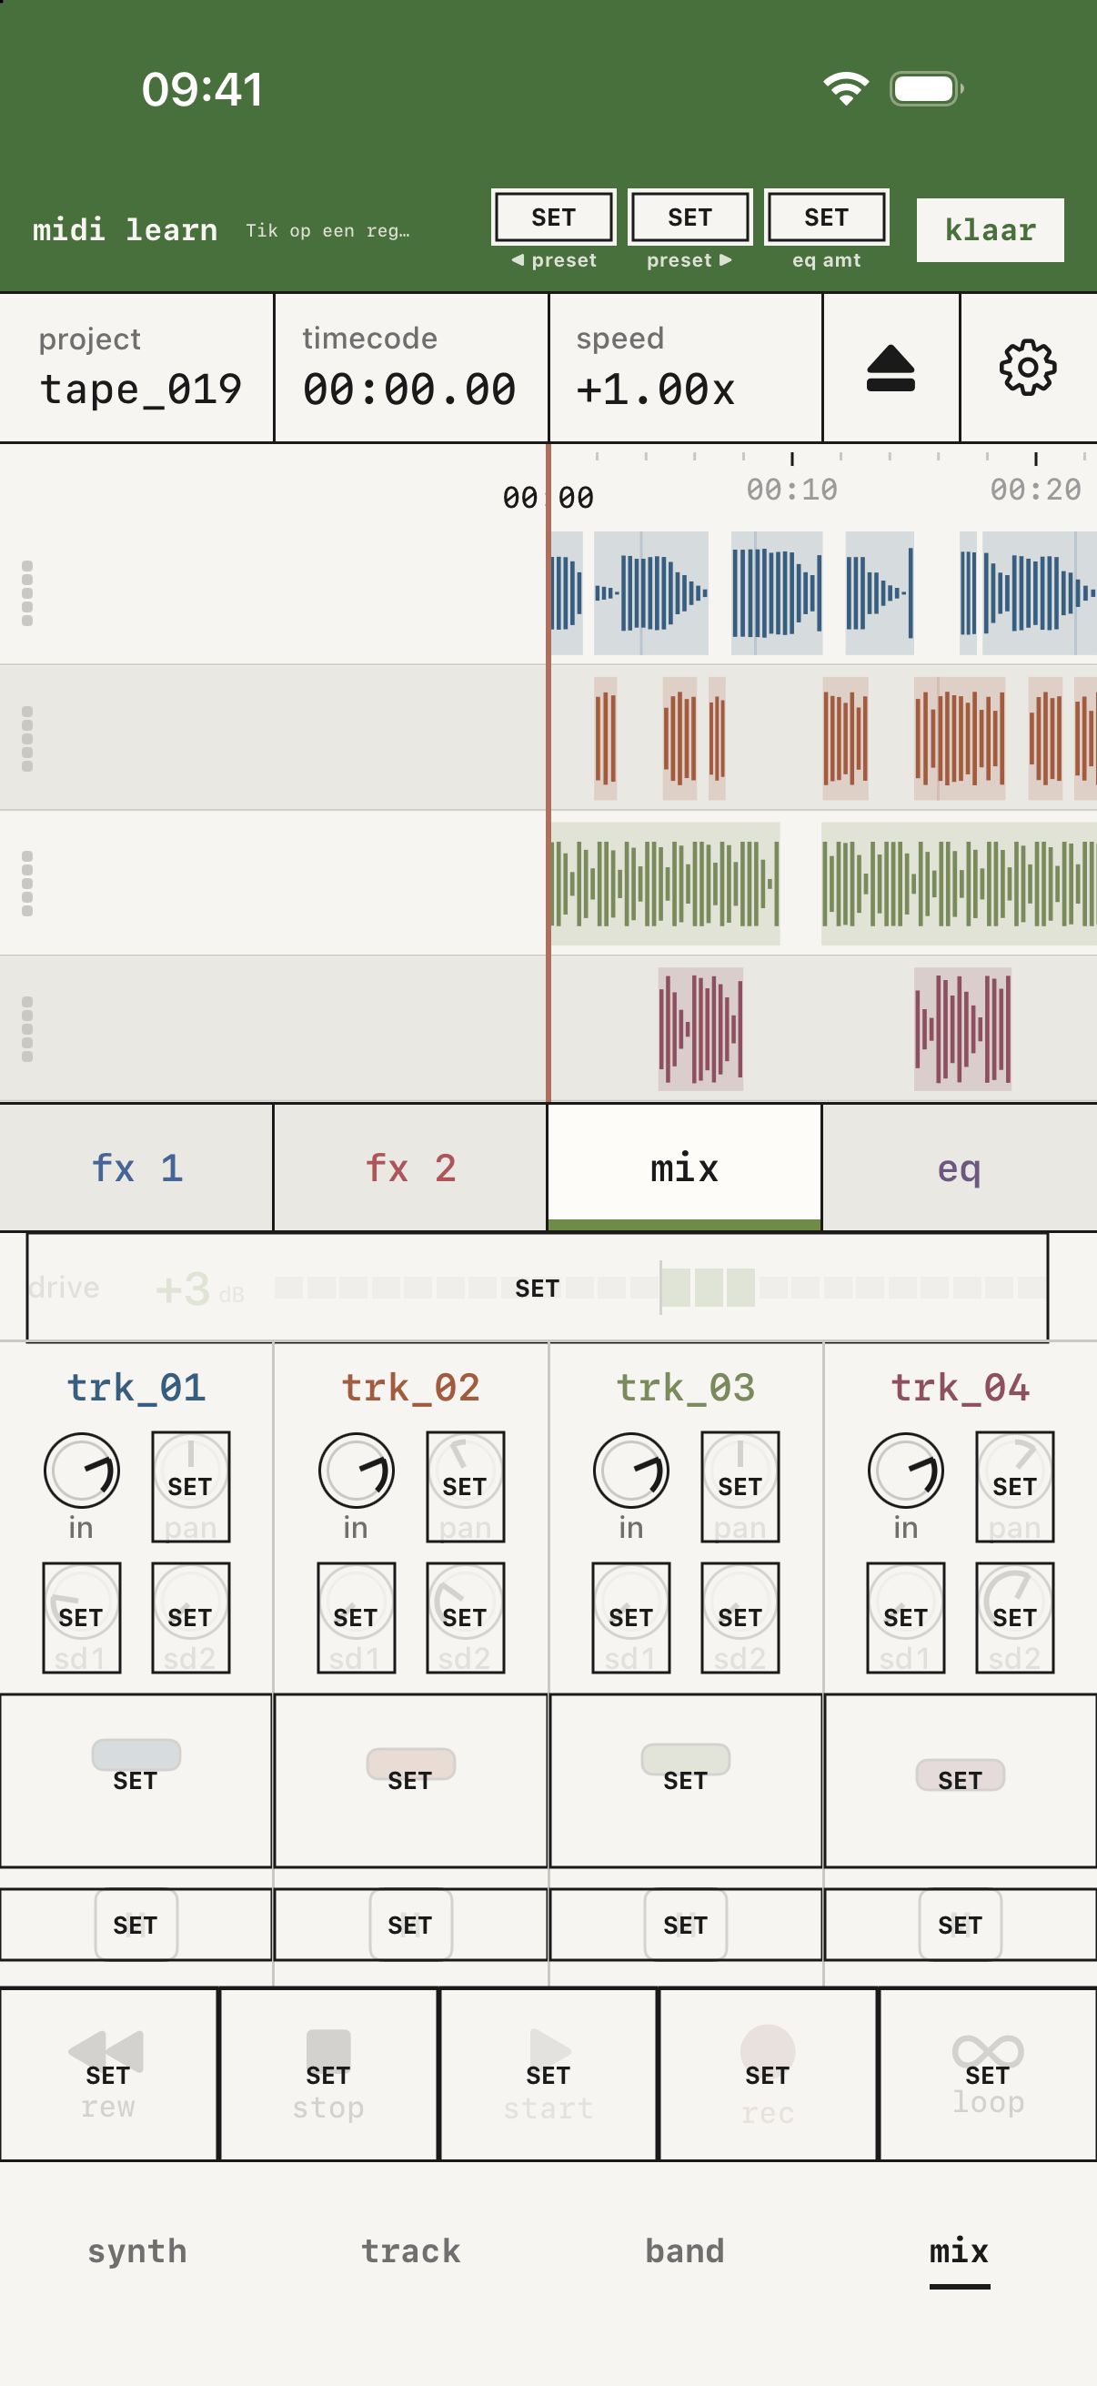This screenshot has height=2386, width=1097.
Task: Tap the start play triangle icon
Action: tap(548, 2051)
